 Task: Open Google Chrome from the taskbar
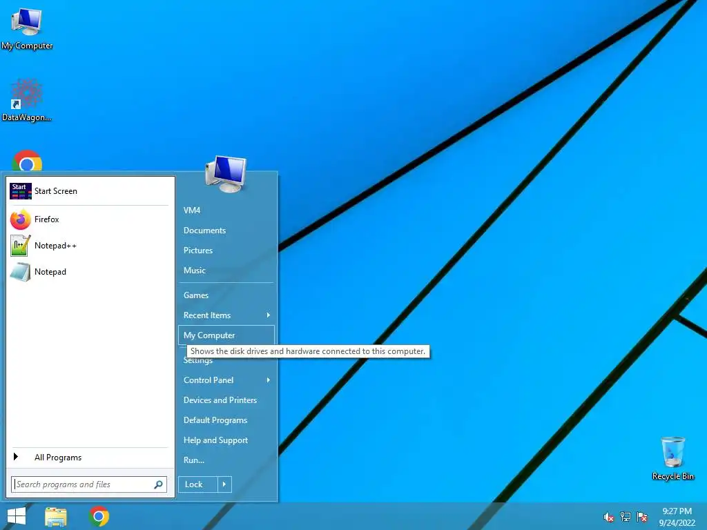99,516
